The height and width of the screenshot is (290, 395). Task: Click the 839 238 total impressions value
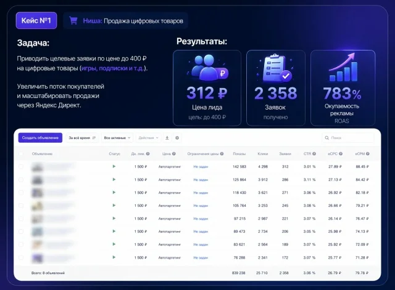(x=239, y=273)
